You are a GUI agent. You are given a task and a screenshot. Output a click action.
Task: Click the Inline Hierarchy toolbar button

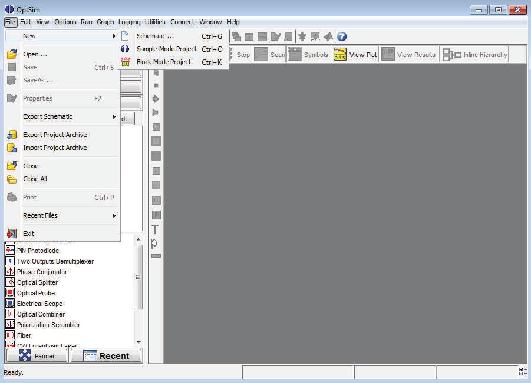(x=474, y=55)
